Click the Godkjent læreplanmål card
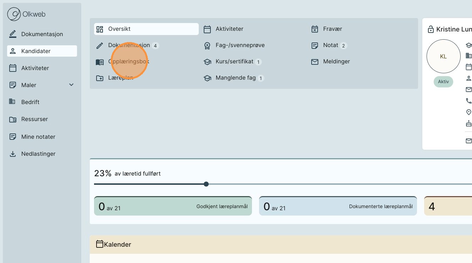This screenshot has width=472, height=263. (173, 206)
